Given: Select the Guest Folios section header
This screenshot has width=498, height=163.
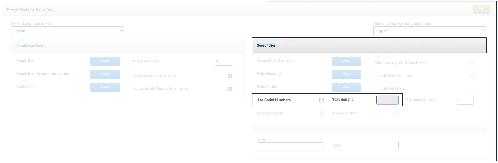Looking at the screenshot, I should [x=369, y=45].
